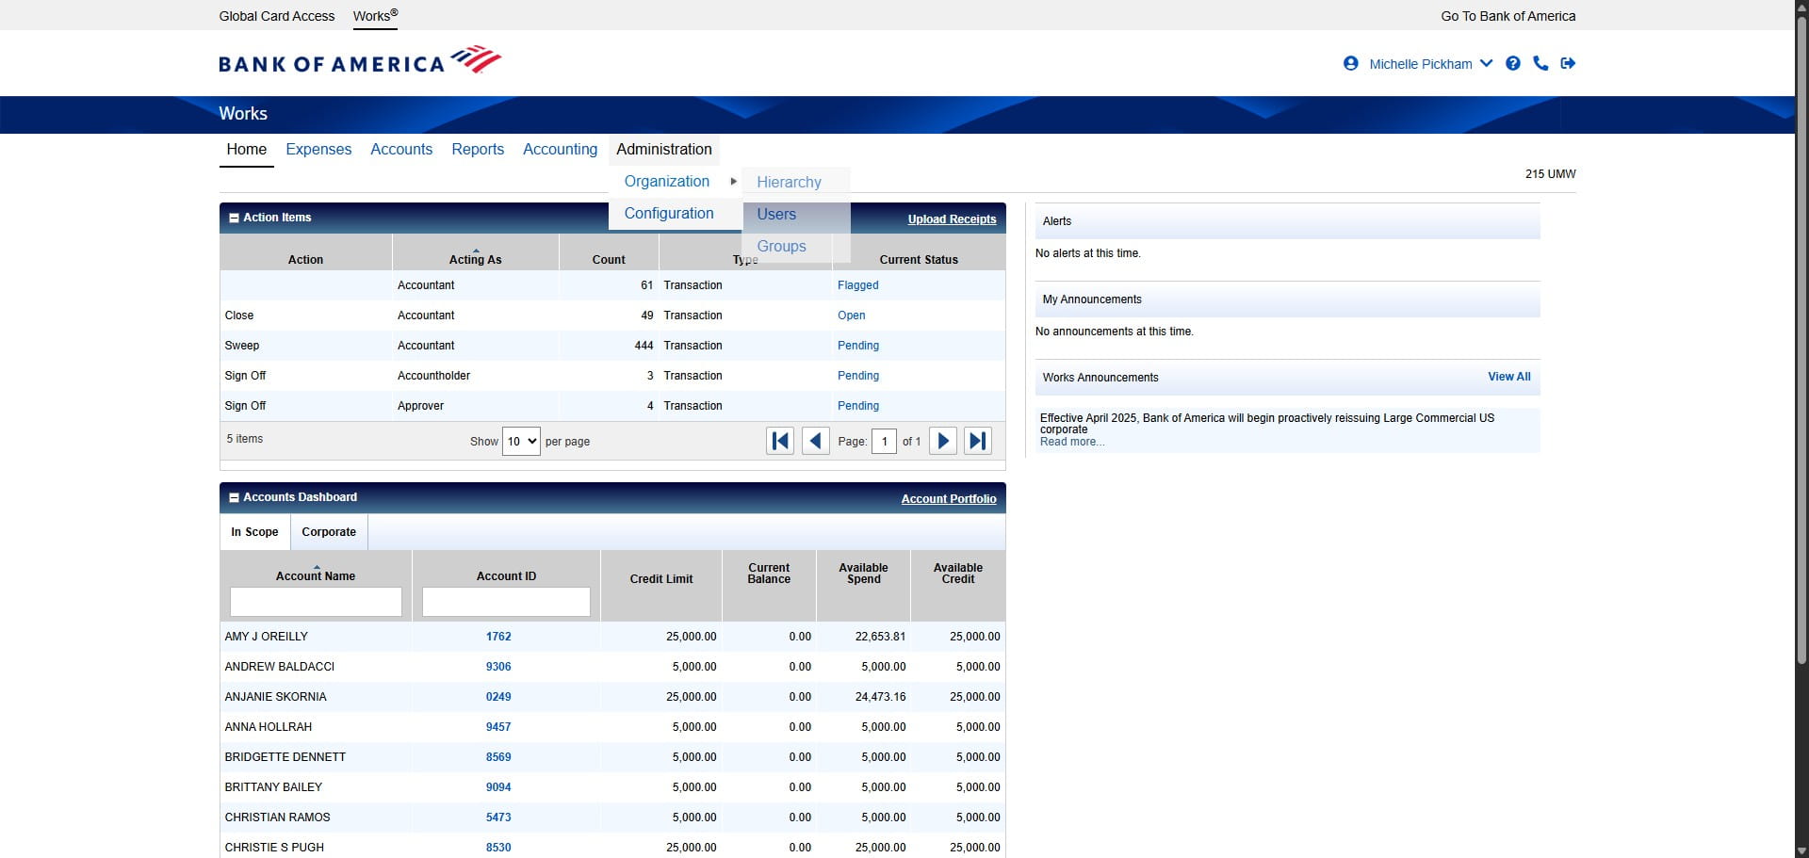Open the items per page dropdown
This screenshot has height=858, width=1809.
coord(521,441)
